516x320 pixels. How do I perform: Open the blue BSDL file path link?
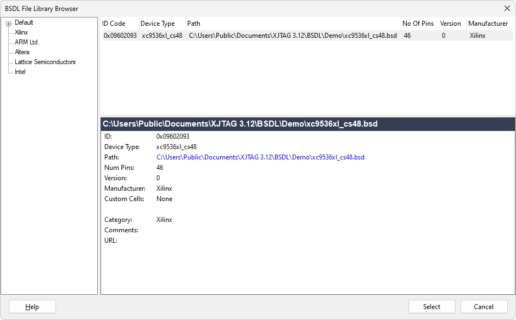(260, 157)
